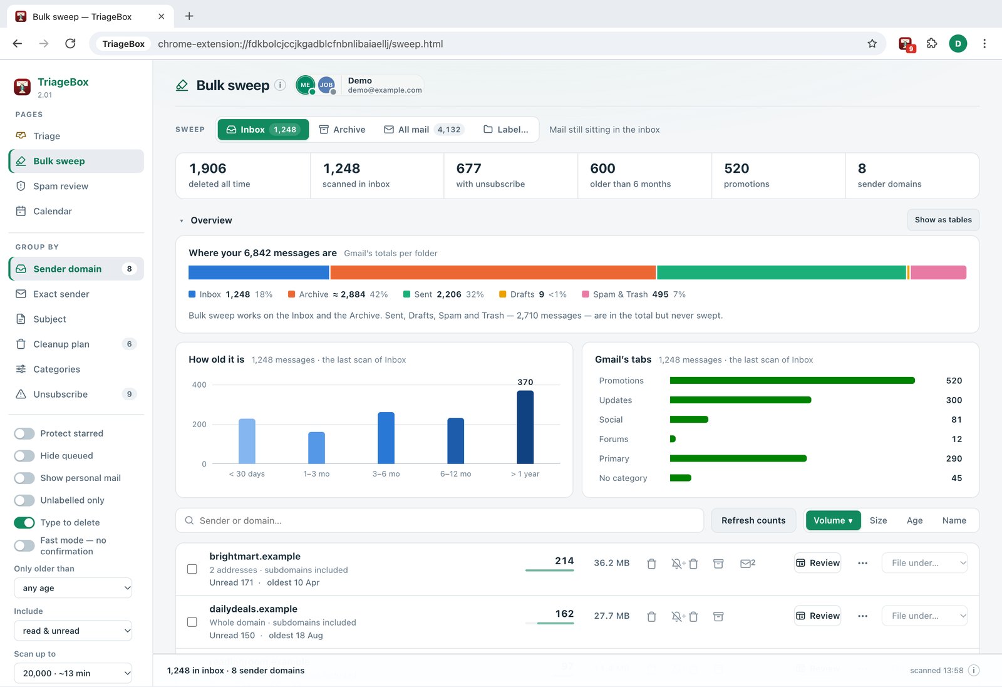1002x687 pixels.
Task: Open the Only older than any age dropdown
Action: coord(73,588)
